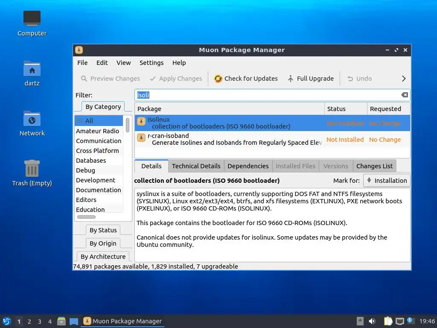Select the Details tab
437x328 pixels.
click(151, 166)
